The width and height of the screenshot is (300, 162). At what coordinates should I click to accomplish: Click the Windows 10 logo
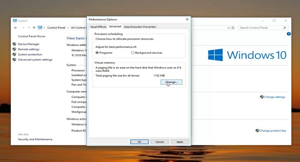[247, 55]
